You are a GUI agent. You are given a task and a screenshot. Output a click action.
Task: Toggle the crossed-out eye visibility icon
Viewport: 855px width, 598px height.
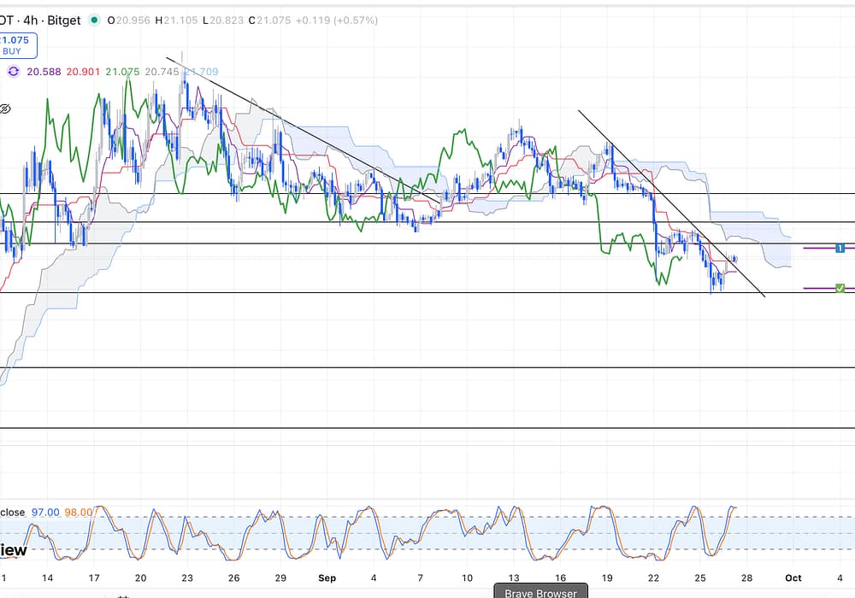pos(5,109)
